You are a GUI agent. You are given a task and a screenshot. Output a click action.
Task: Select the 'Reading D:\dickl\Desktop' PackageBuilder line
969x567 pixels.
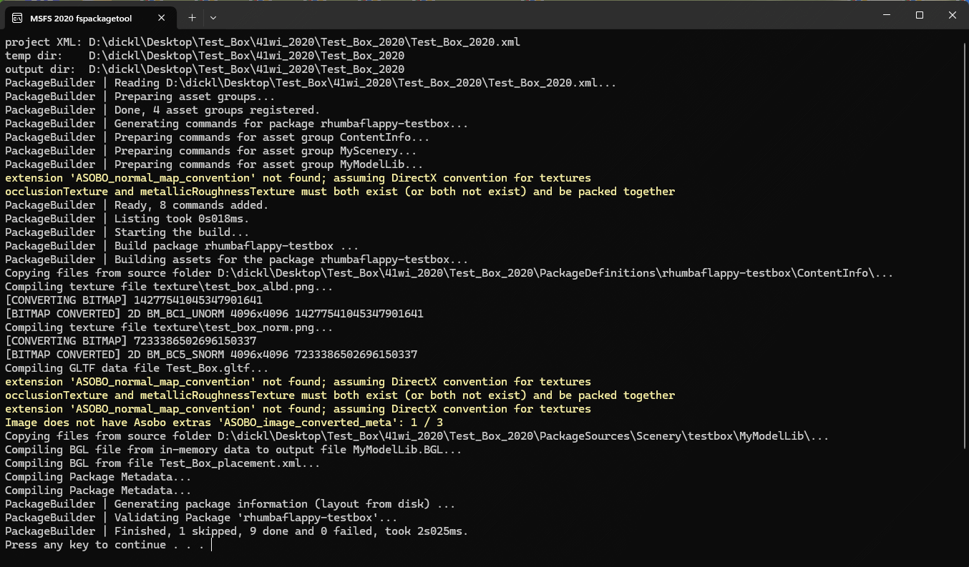tap(311, 83)
